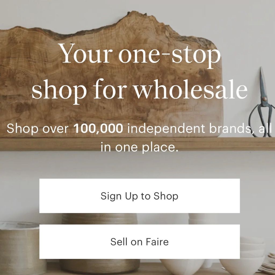Screen dimensions: 275x275
Task: Click the "in one place." text line
Action: point(140,147)
